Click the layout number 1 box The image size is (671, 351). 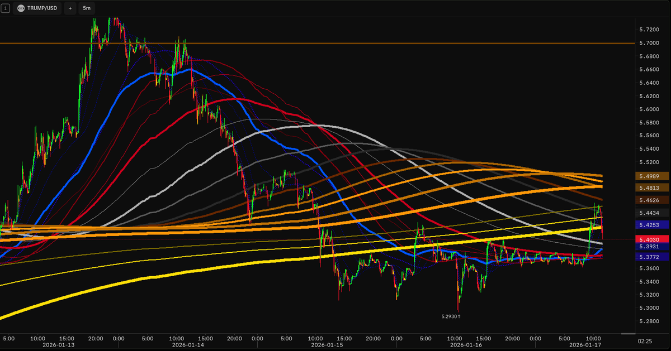(x=6, y=8)
